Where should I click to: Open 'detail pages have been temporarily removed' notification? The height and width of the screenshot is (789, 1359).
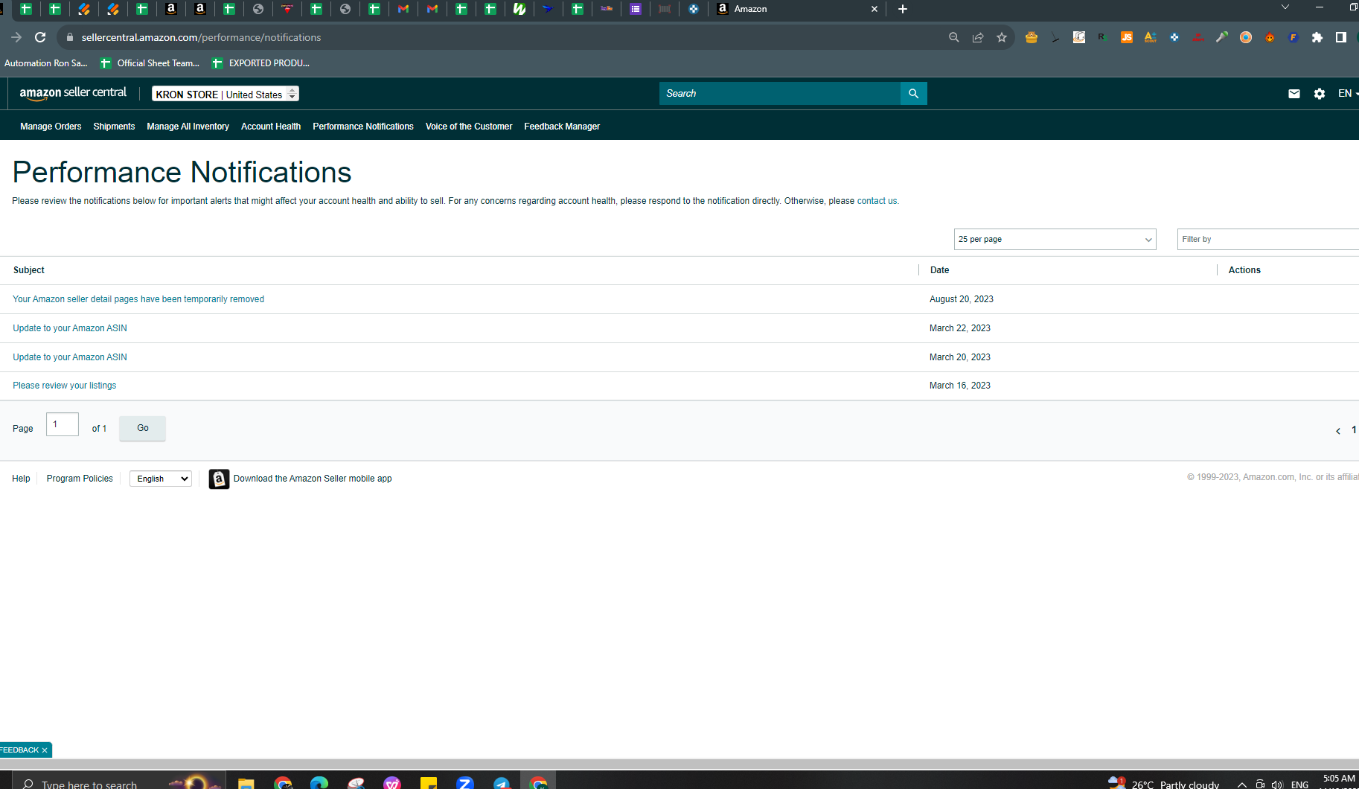[138, 299]
